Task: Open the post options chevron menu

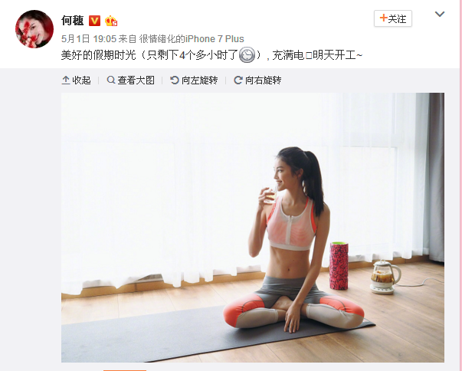Action: point(440,14)
